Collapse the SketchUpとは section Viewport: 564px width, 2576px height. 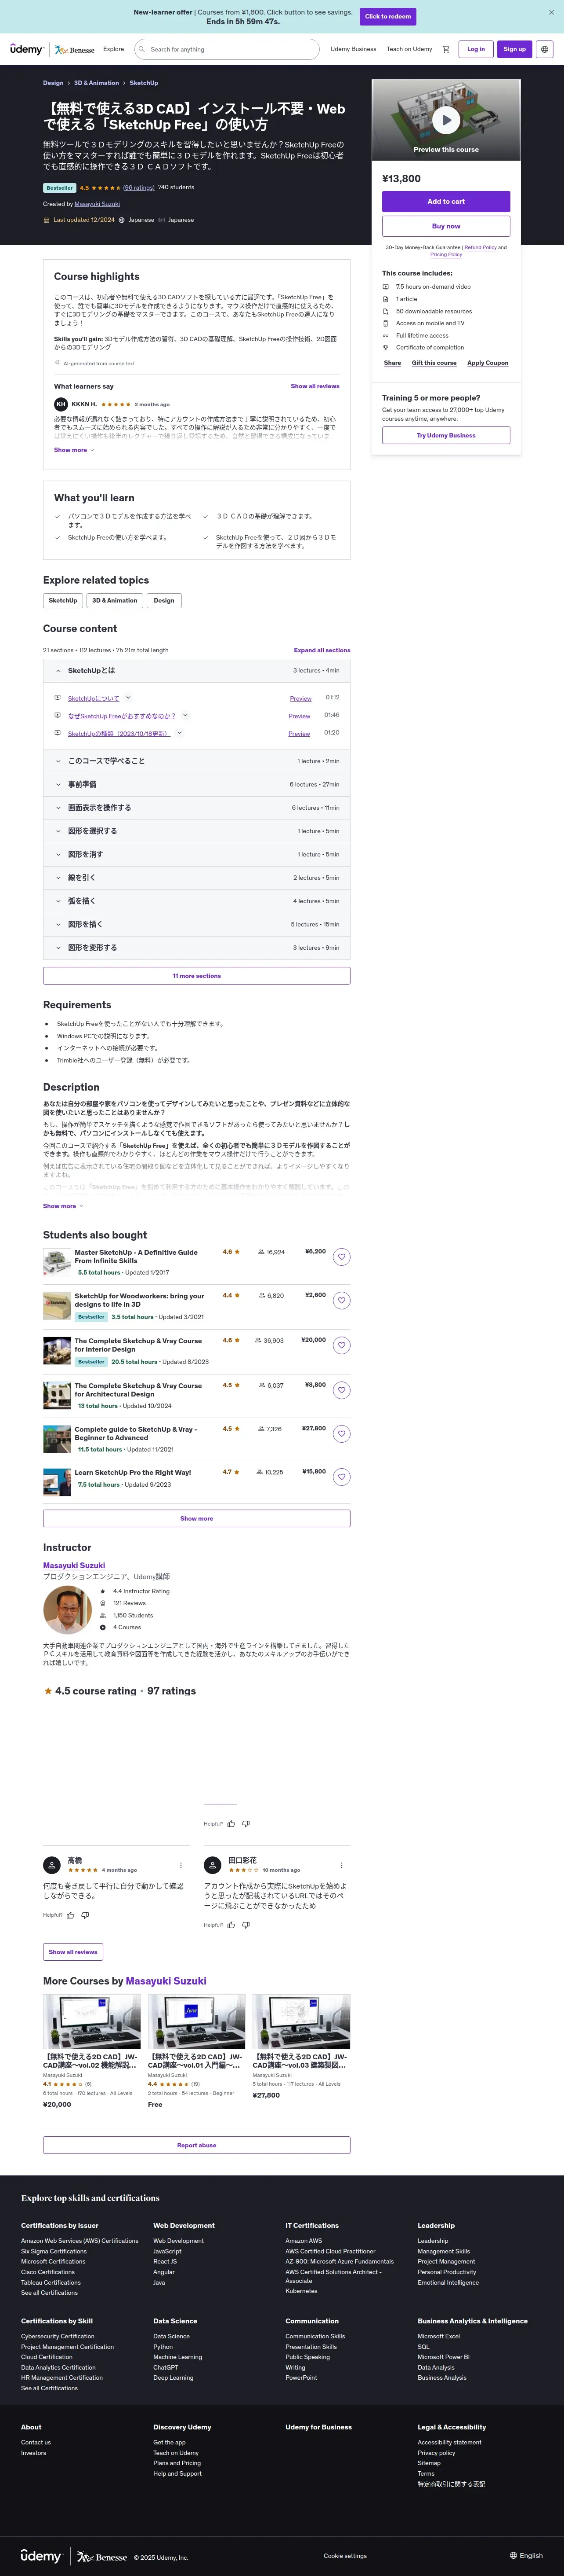pyautogui.click(x=197, y=671)
